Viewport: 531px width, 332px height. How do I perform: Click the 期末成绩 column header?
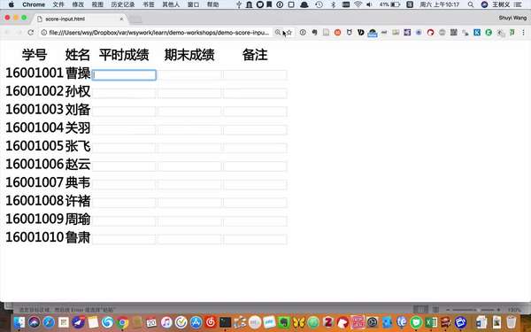coord(189,55)
